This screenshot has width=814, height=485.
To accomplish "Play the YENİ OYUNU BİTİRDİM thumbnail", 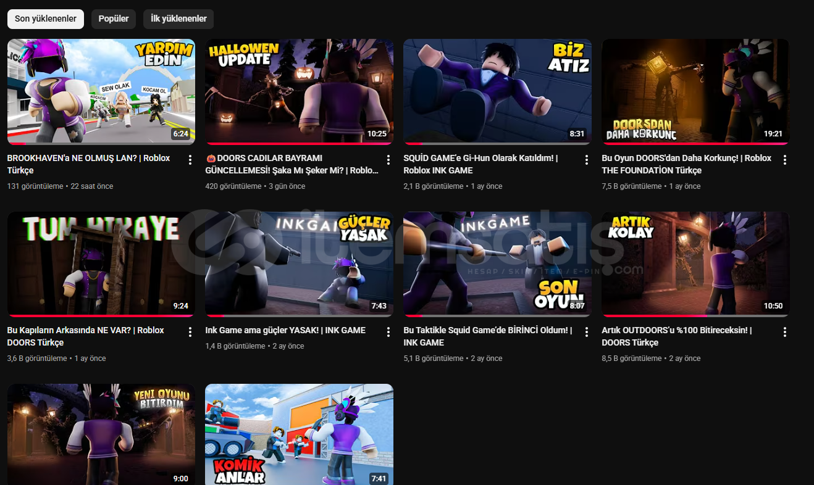I will click(101, 434).
